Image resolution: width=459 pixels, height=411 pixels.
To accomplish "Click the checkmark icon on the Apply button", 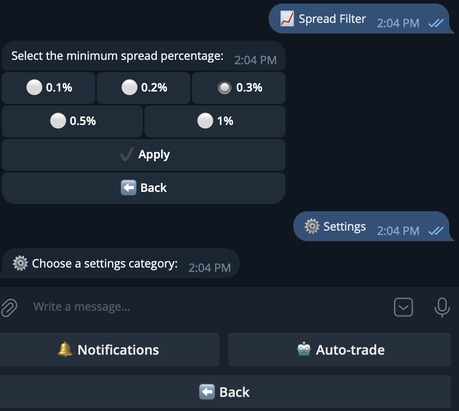I will point(126,154).
